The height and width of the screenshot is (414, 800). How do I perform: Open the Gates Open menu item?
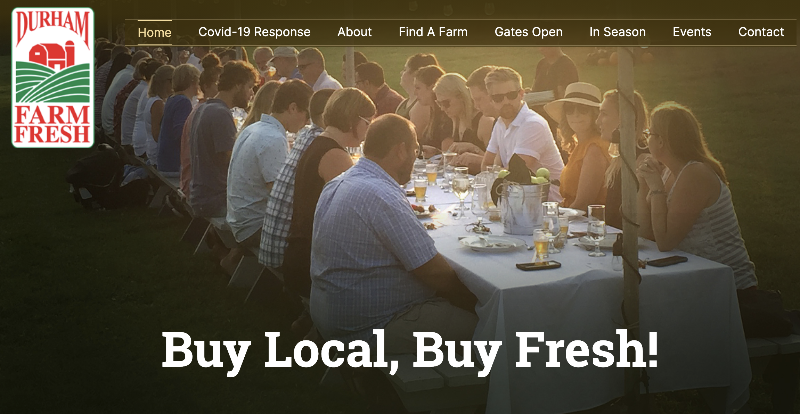[x=529, y=32]
